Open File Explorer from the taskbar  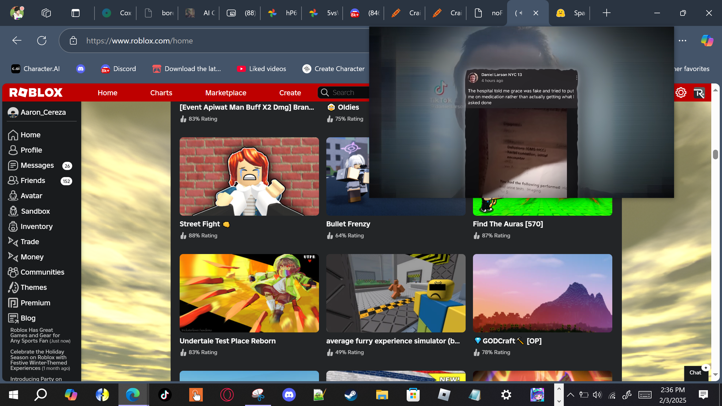click(x=382, y=395)
